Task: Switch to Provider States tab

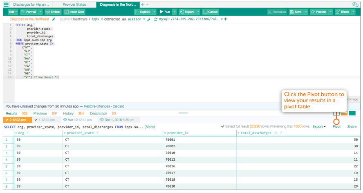Action: pos(74,4)
